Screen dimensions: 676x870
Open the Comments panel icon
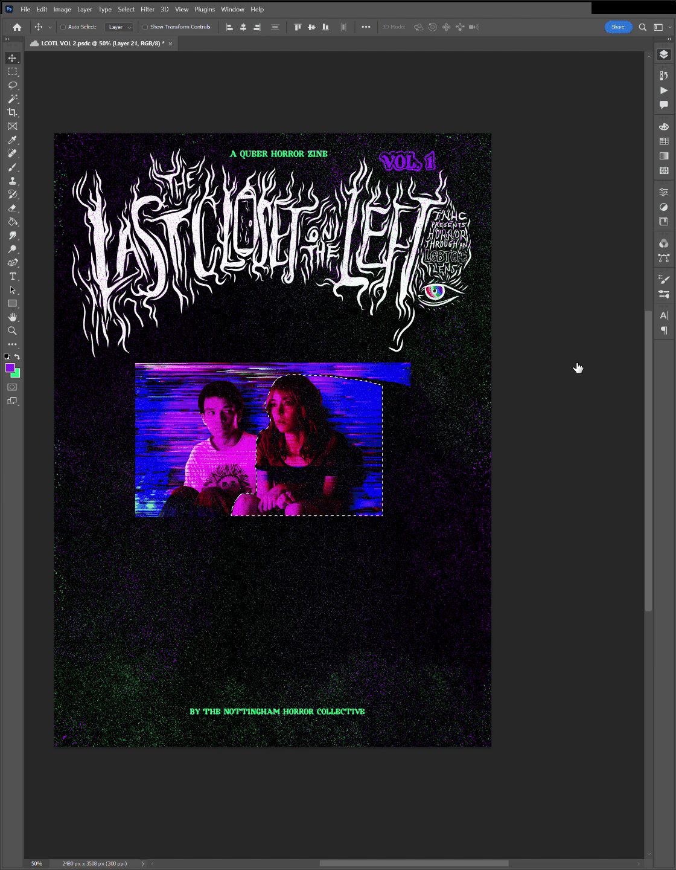click(664, 105)
